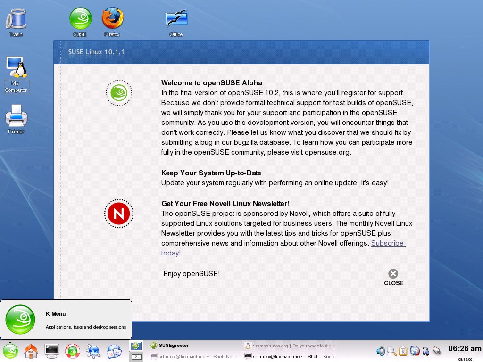Open the Printer desktop icon
The image size is (483, 362).
click(16, 119)
